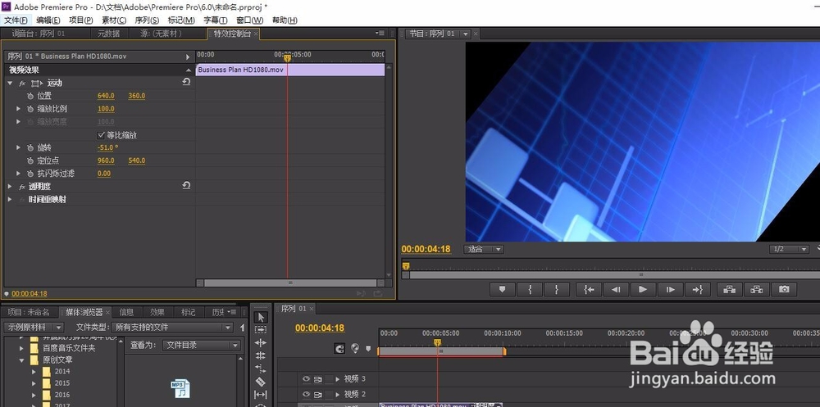Switch to the 调音台: 序列 01 tab
The image size is (820, 407).
coord(39,34)
